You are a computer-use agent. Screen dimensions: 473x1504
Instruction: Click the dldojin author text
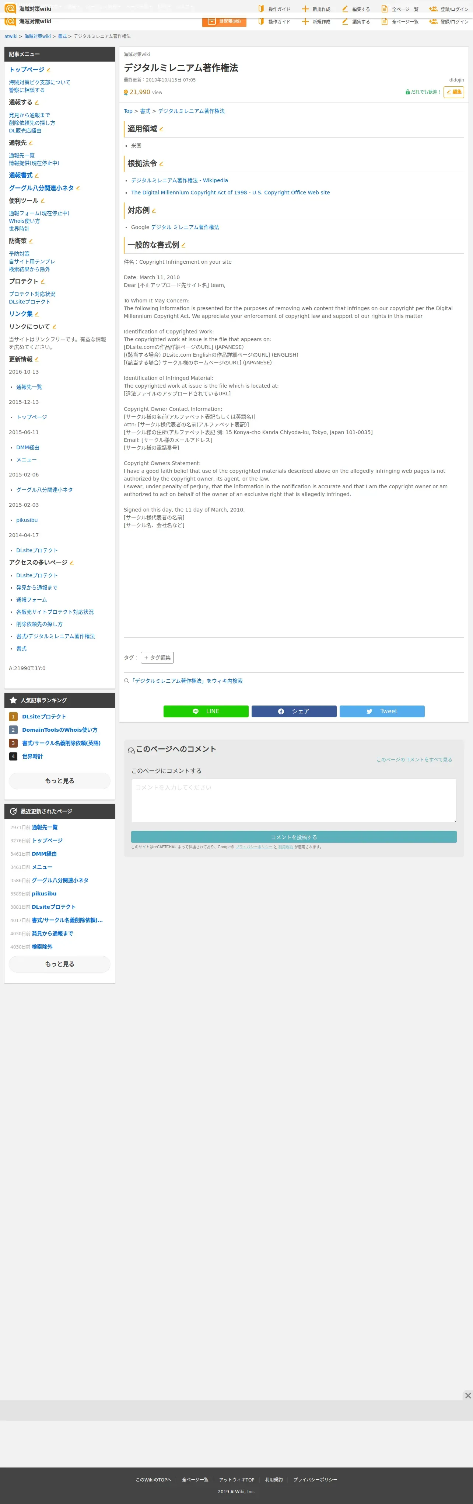(x=457, y=80)
